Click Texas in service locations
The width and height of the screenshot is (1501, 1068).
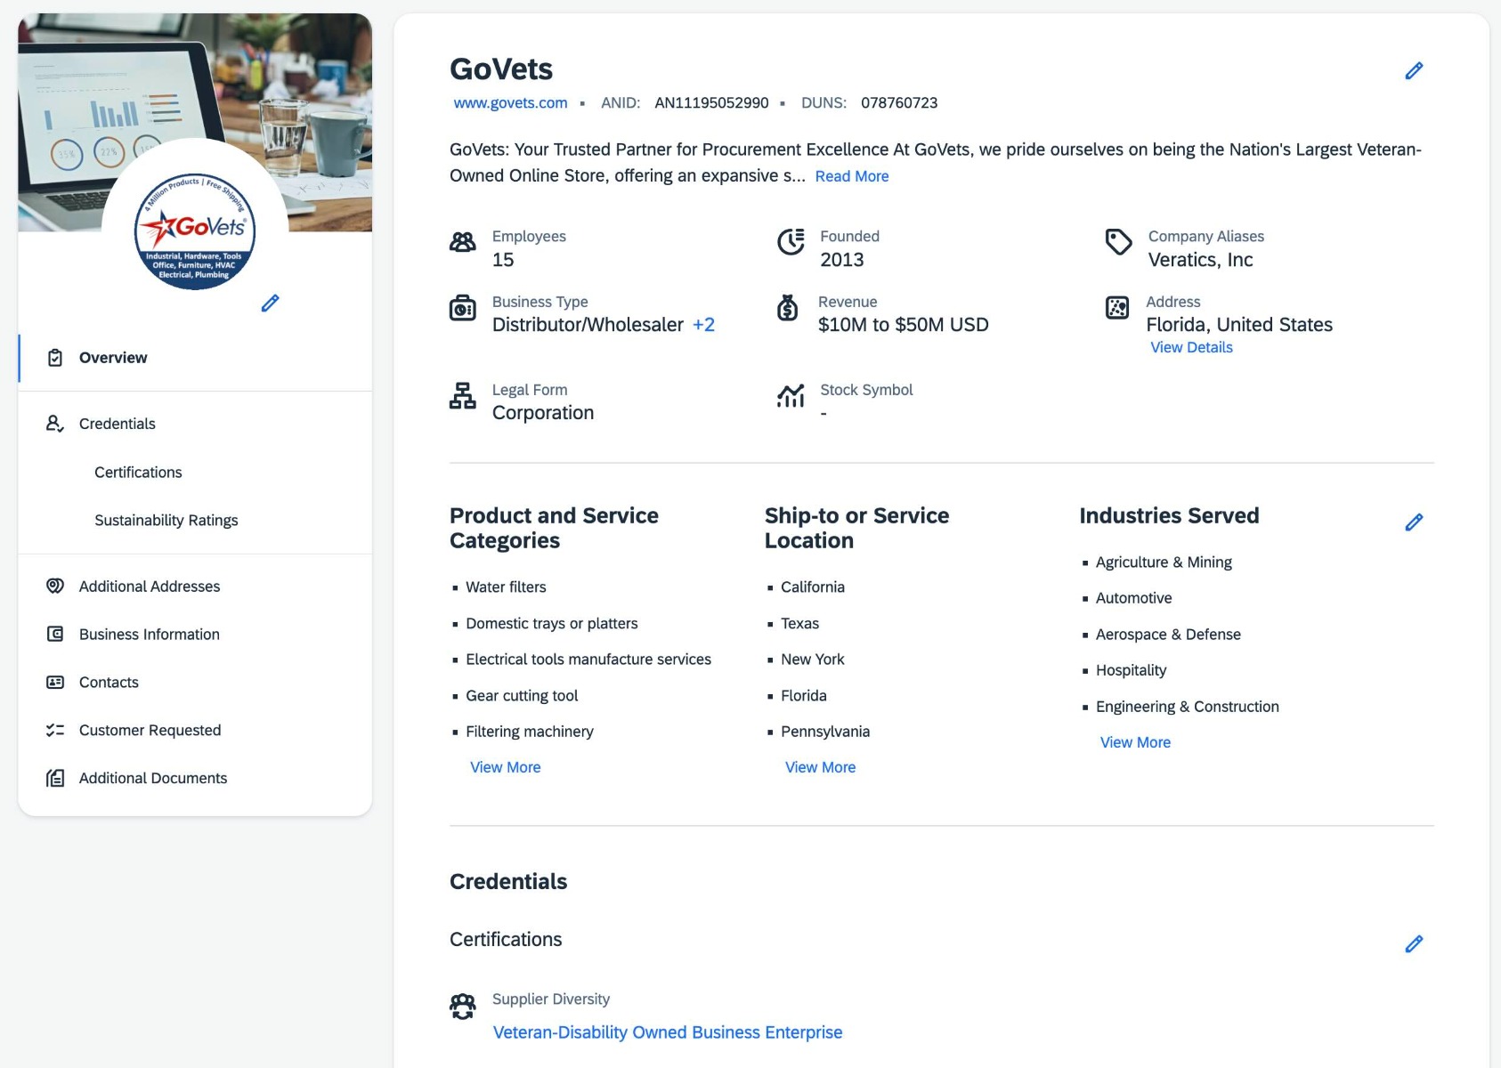click(799, 623)
